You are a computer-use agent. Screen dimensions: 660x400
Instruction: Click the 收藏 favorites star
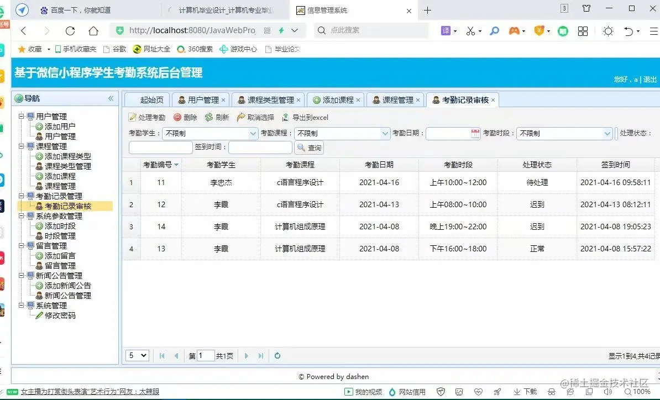(22, 49)
